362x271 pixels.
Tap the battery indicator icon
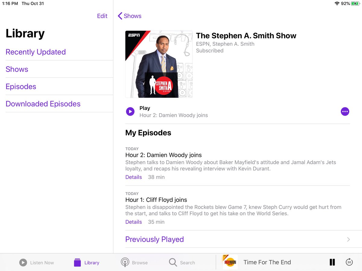[355, 4]
